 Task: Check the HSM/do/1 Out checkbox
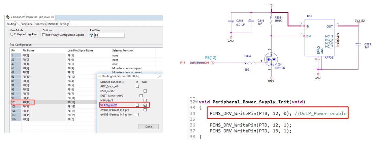pos(145,101)
